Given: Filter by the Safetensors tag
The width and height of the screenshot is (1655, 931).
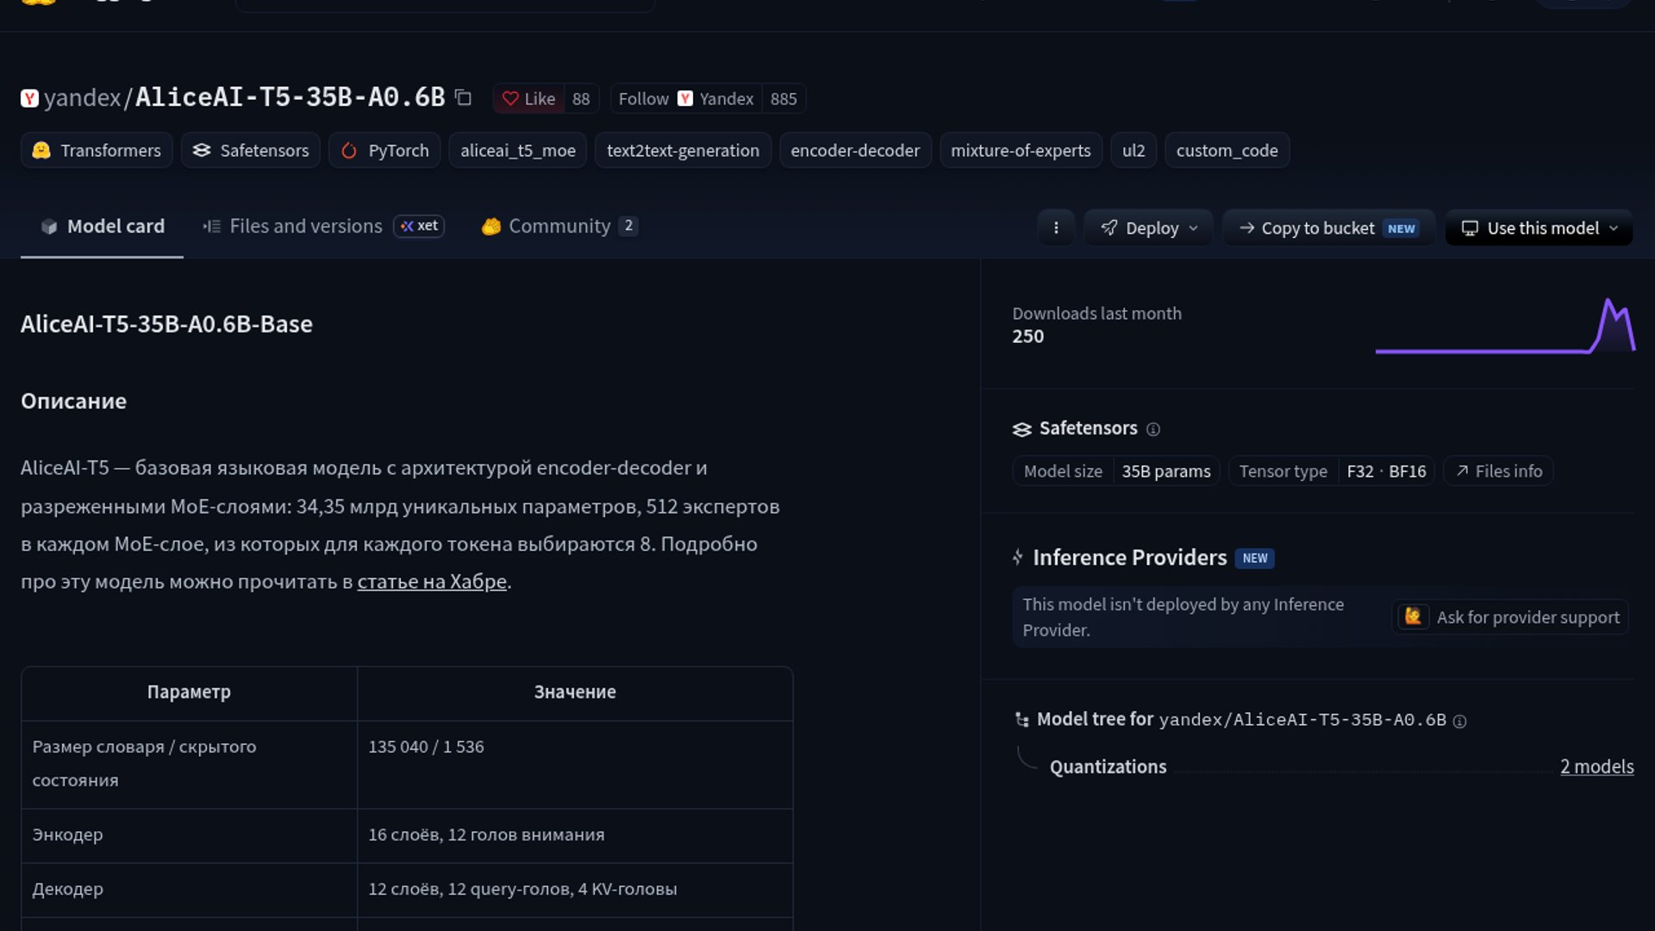Looking at the screenshot, I should click(251, 150).
